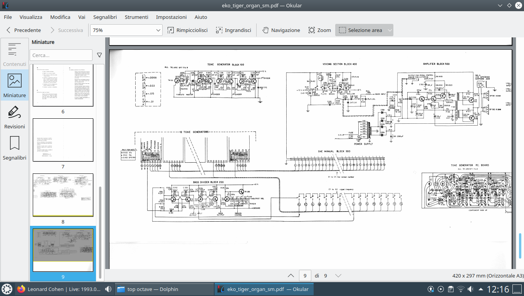
Task: Click the Precedente page button
Action: click(24, 30)
